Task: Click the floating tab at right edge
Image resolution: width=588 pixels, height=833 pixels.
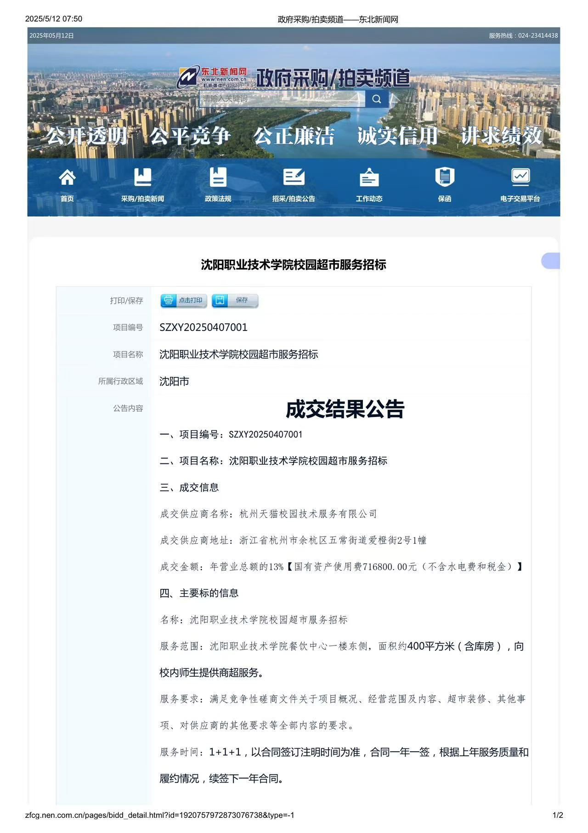Action: [x=551, y=261]
